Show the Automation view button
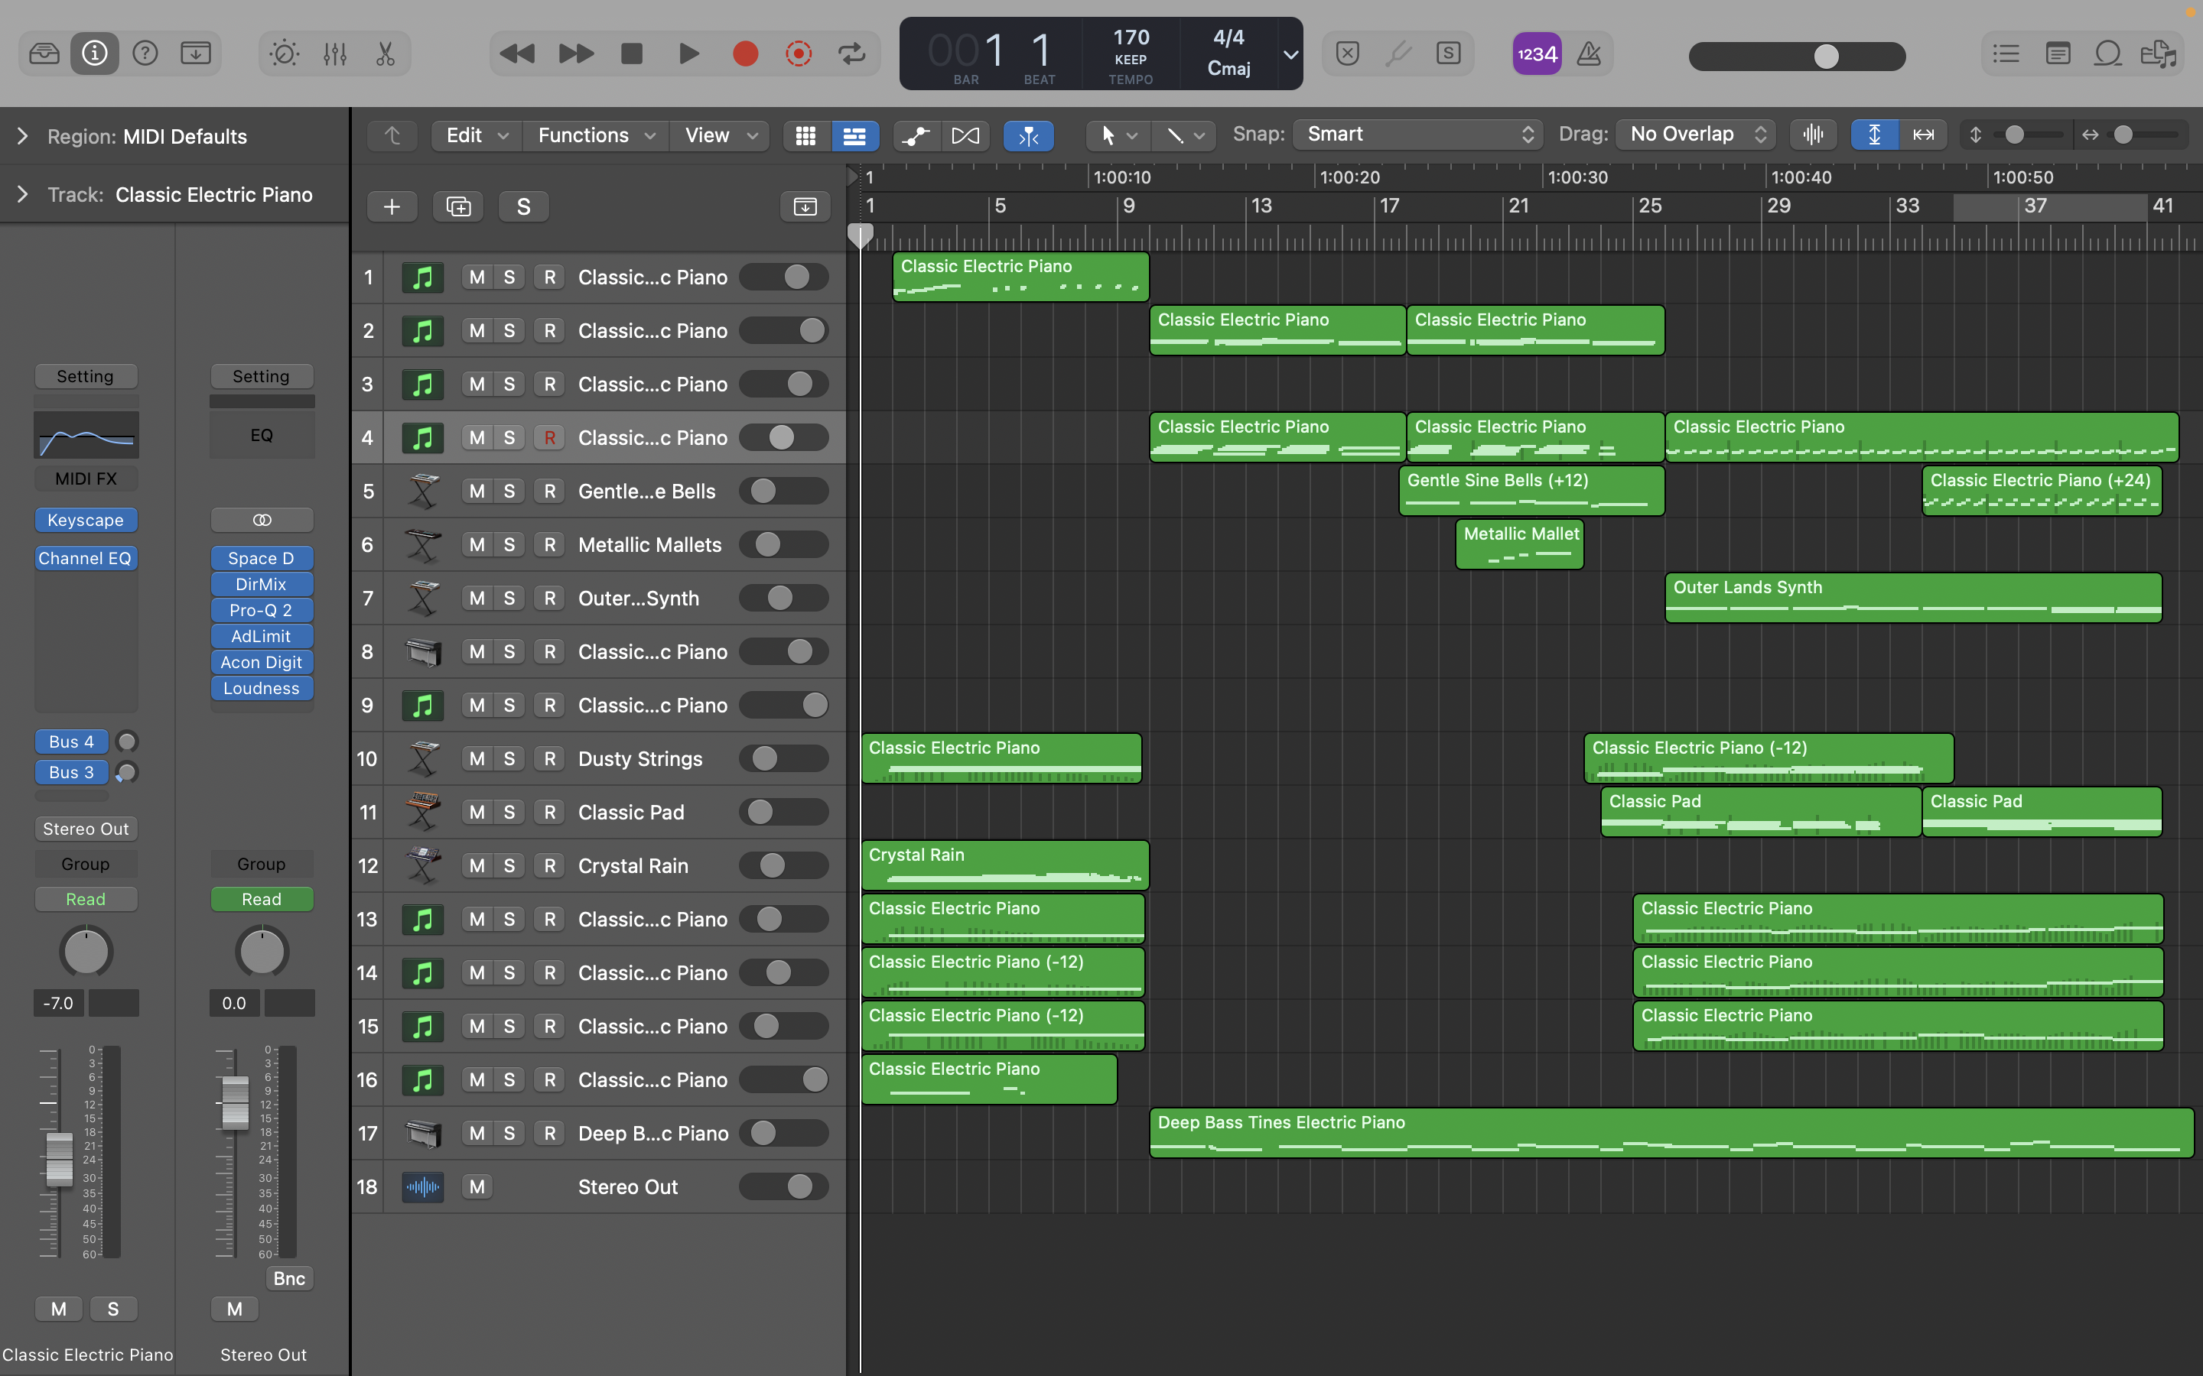This screenshot has width=2203, height=1376. (x=915, y=135)
